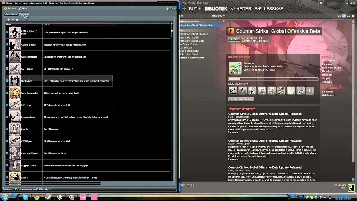Click the AUG Expert achievement icon

(x=15, y=105)
